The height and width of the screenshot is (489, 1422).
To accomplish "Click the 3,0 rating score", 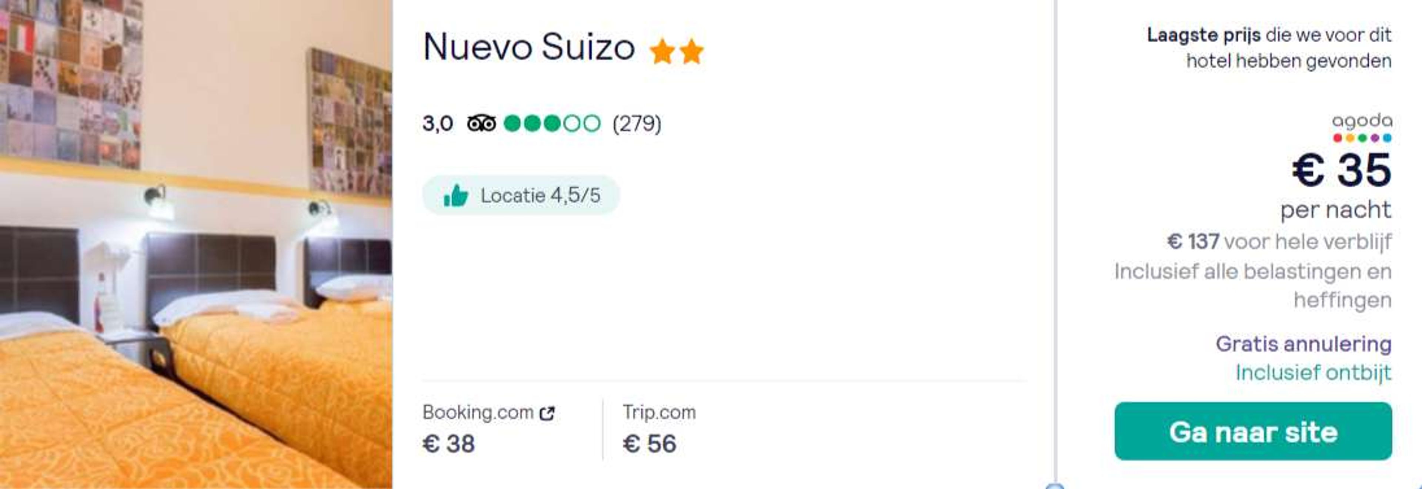I will 437,124.
